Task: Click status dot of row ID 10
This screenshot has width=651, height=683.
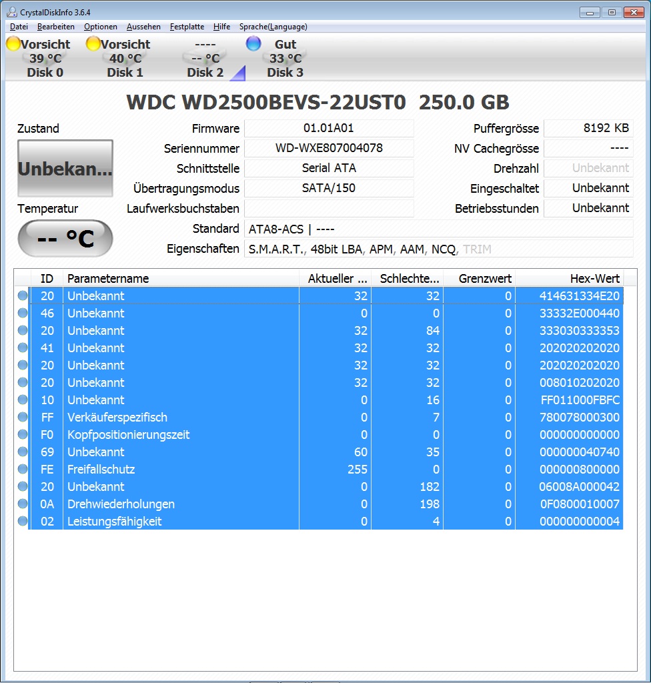Action: 23,400
